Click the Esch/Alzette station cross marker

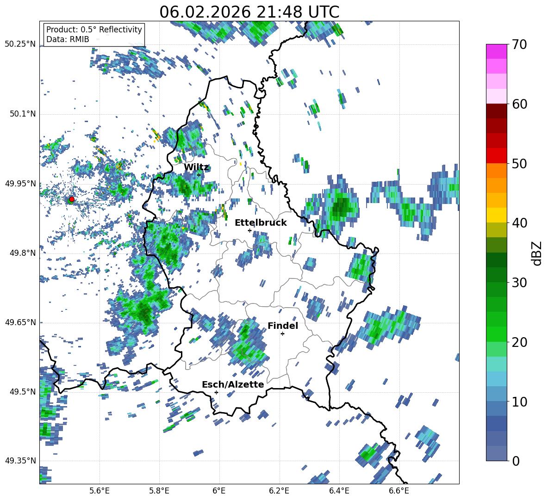click(216, 392)
